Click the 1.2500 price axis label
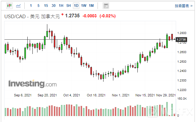 (182, 61)
